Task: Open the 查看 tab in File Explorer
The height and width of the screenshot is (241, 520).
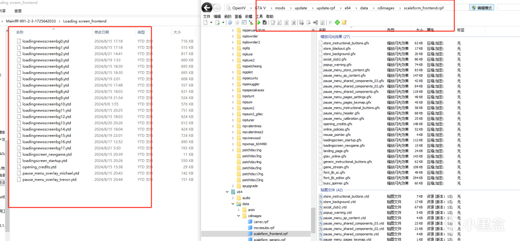Action: (x=18, y=11)
